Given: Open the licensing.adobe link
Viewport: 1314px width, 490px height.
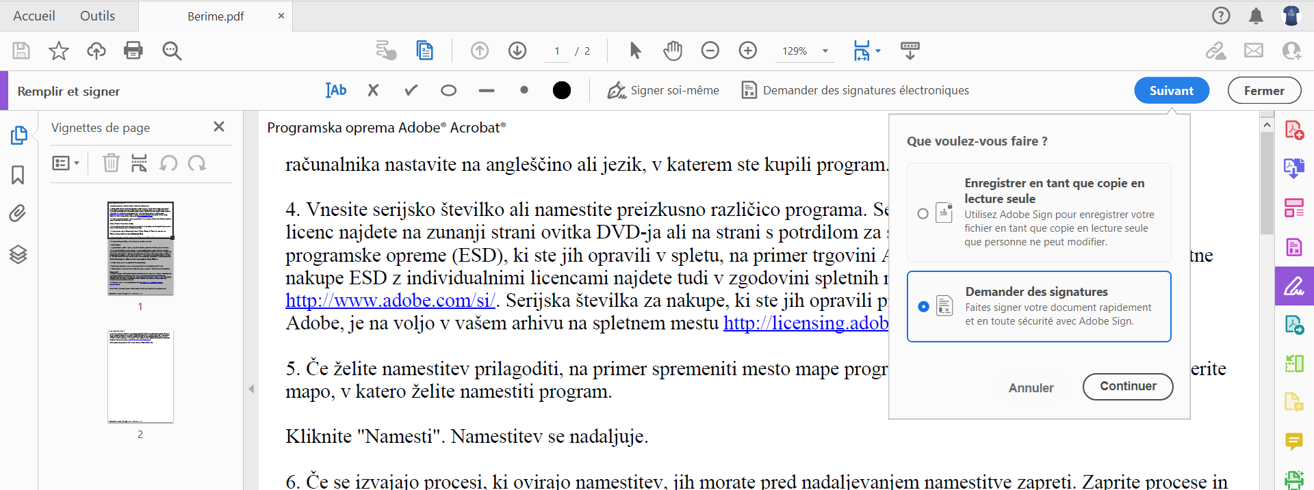Looking at the screenshot, I should click(x=806, y=323).
